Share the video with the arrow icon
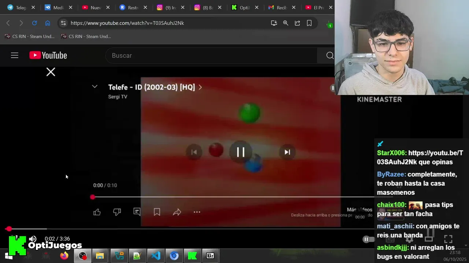Screen dimensions: 469x263 (177, 212)
